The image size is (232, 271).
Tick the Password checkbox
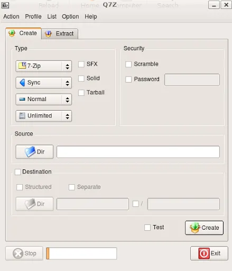tap(128, 79)
